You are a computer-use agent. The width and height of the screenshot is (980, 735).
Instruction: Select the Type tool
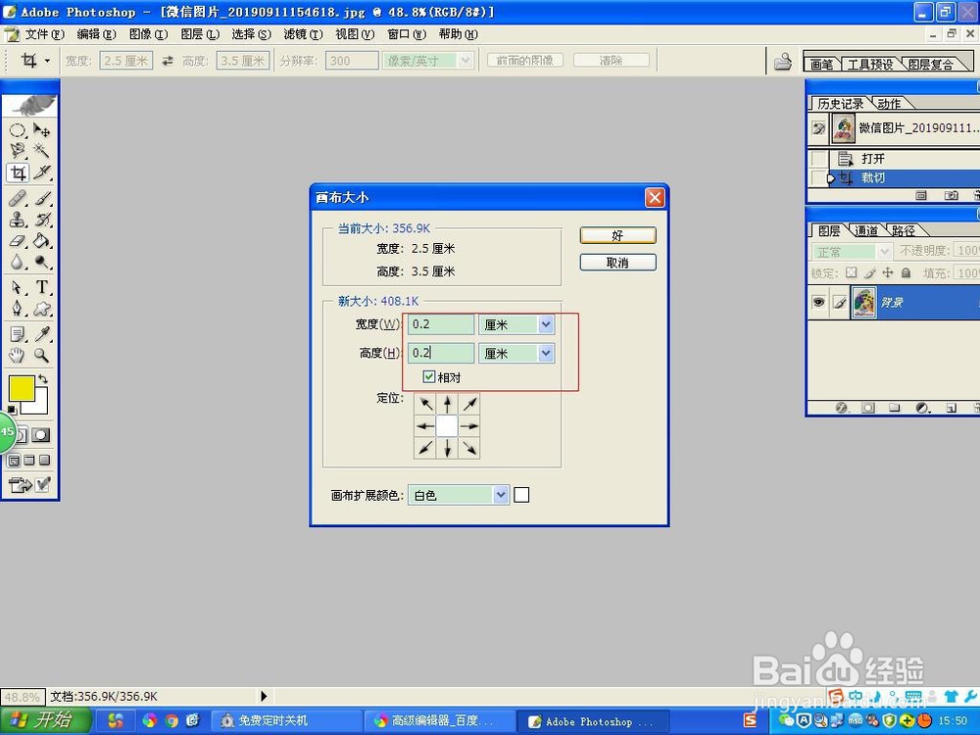point(41,287)
